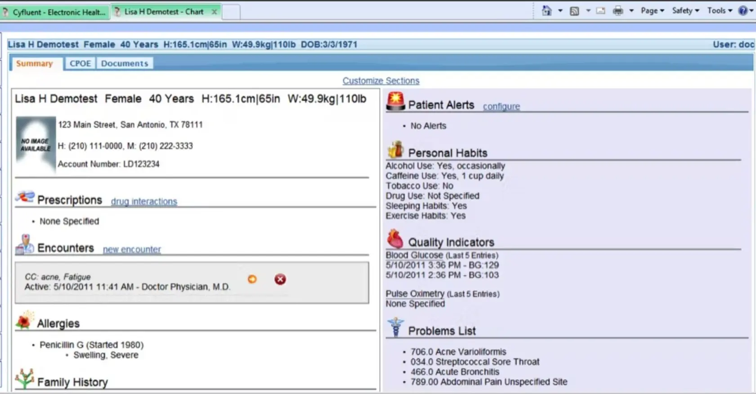This screenshot has height=394, width=756.
Task: Click the Print icon in browser toolbar
Action: click(x=618, y=11)
